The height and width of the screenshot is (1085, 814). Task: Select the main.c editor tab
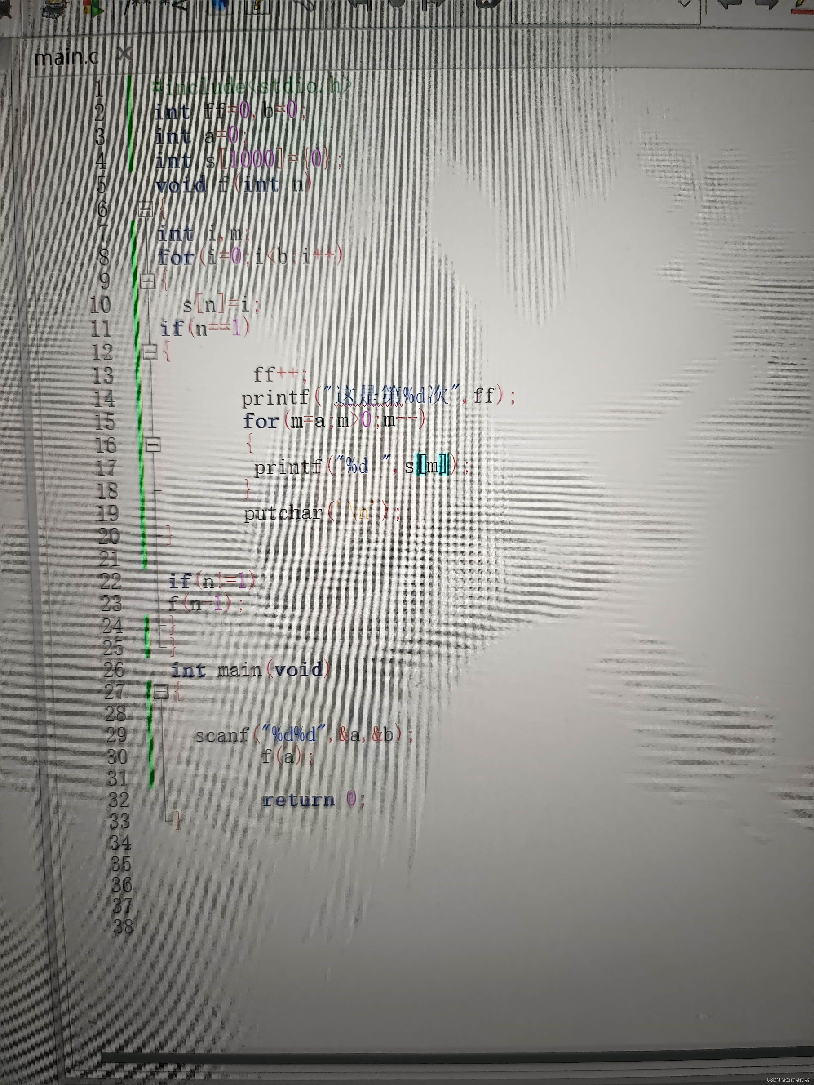pyautogui.click(x=66, y=57)
